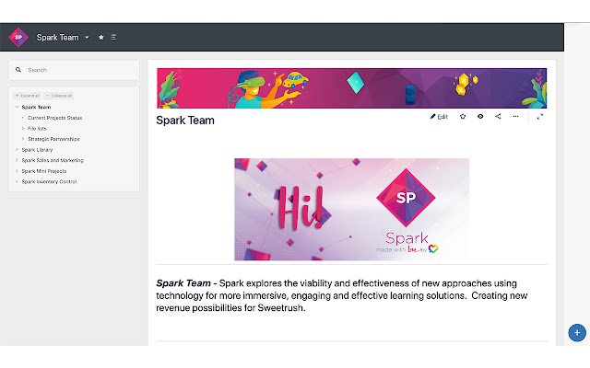Click the Hi! Spark welcome image
The image size is (590, 368).
(352, 209)
